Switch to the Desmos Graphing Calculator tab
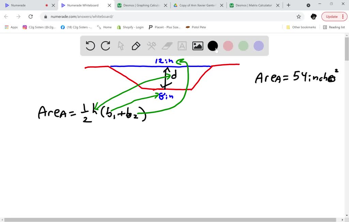This screenshot has height=222, width=349. tap(140, 5)
